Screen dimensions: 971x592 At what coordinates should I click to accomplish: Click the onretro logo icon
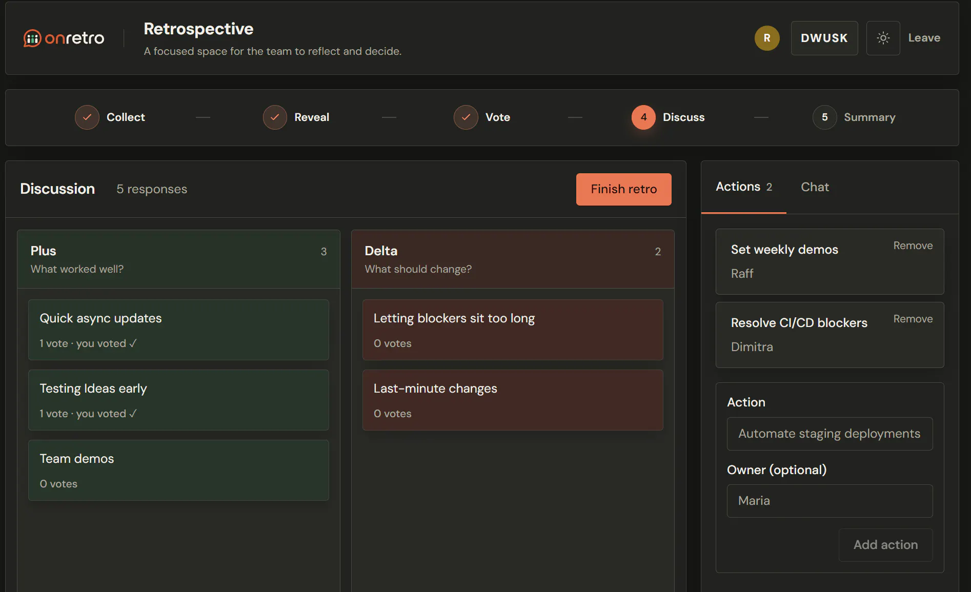(x=32, y=38)
